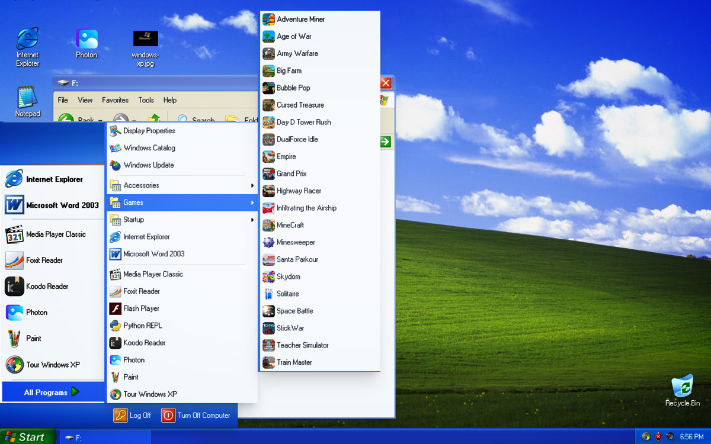Image resolution: width=711 pixels, height=444 pixels.
Task: Select Photon desktop shortcut
Action: [x=87, y=43]
